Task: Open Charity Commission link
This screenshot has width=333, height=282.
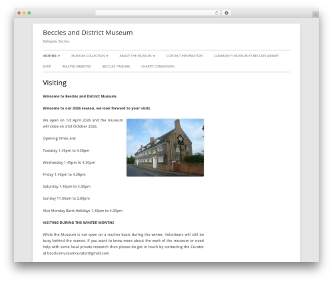Action: point(158,67)
